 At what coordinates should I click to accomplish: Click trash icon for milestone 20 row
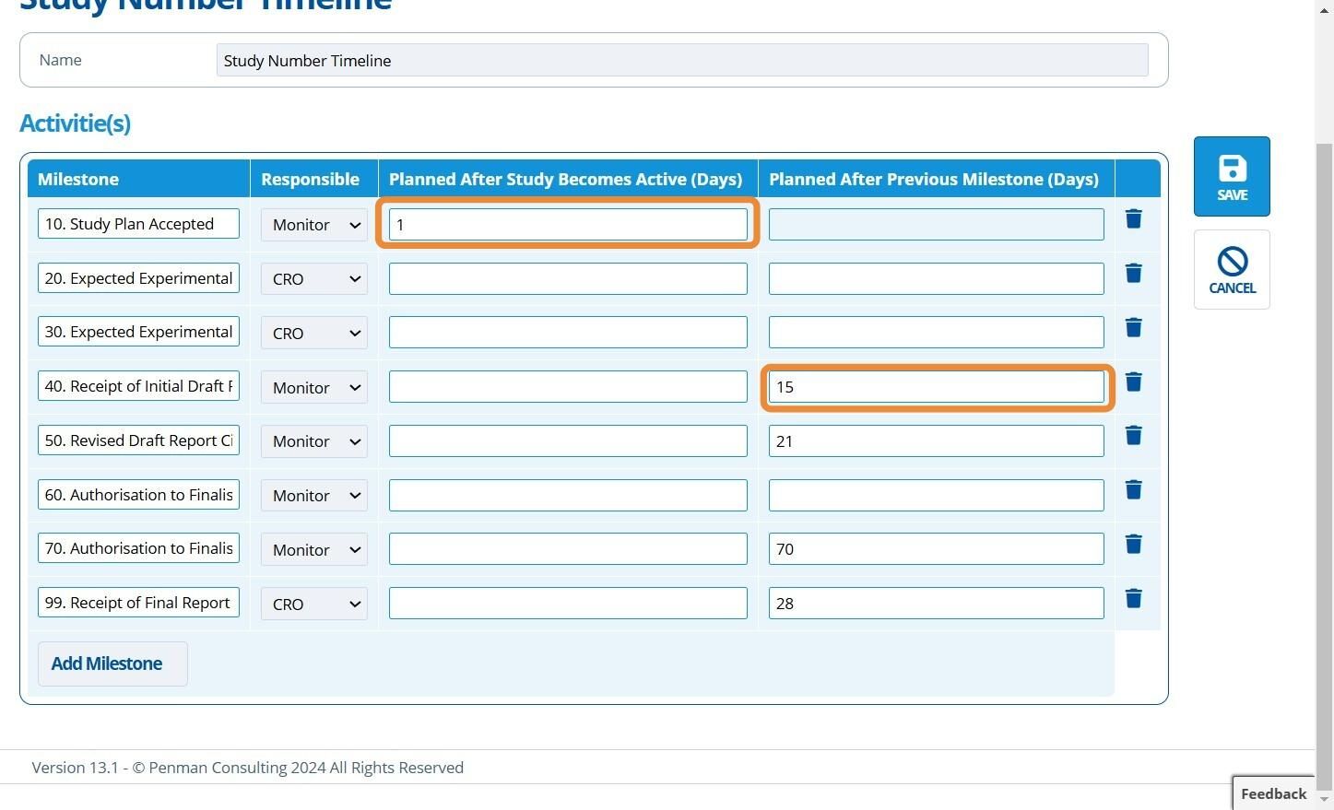pyautogui.click(x=1133, y=274)
